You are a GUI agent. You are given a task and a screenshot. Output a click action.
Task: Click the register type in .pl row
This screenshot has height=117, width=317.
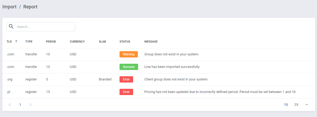point(31,92)
